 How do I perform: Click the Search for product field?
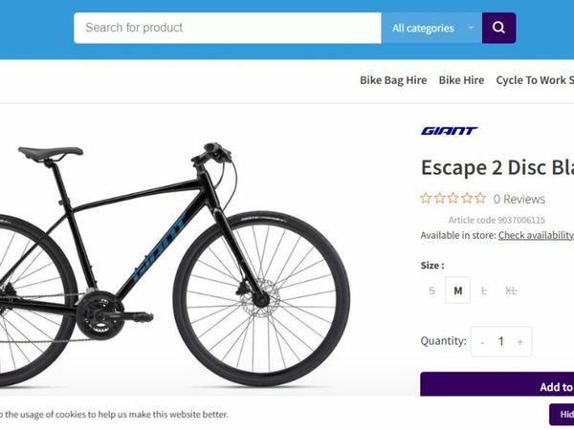click(x=228, y=28)
